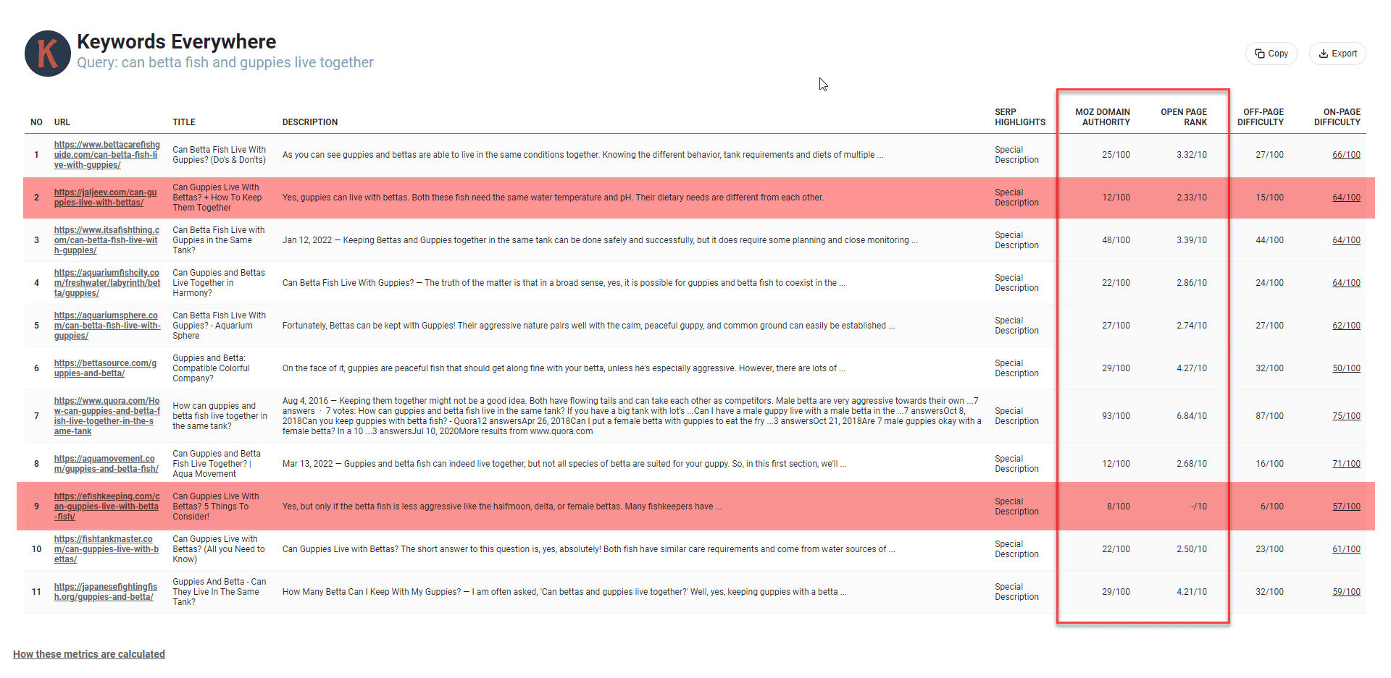Click the TITLE column header
This screenshot has height=678, width=1391.
[x=184, y=122]
